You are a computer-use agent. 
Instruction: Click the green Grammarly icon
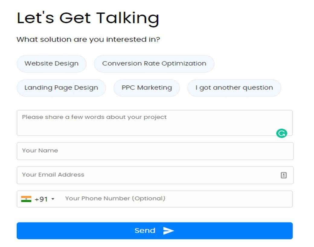[282, 133]
